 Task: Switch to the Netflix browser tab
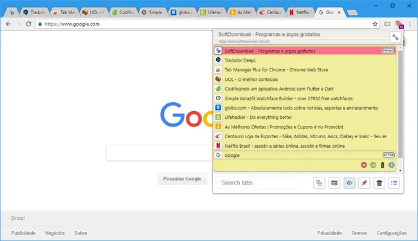point(301,12)
